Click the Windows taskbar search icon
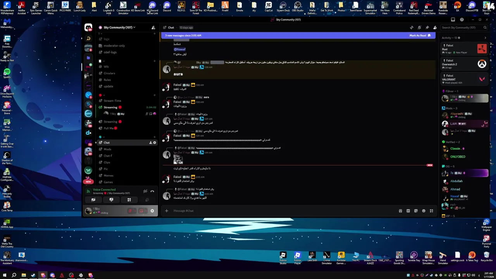 (x=14, y=276)
